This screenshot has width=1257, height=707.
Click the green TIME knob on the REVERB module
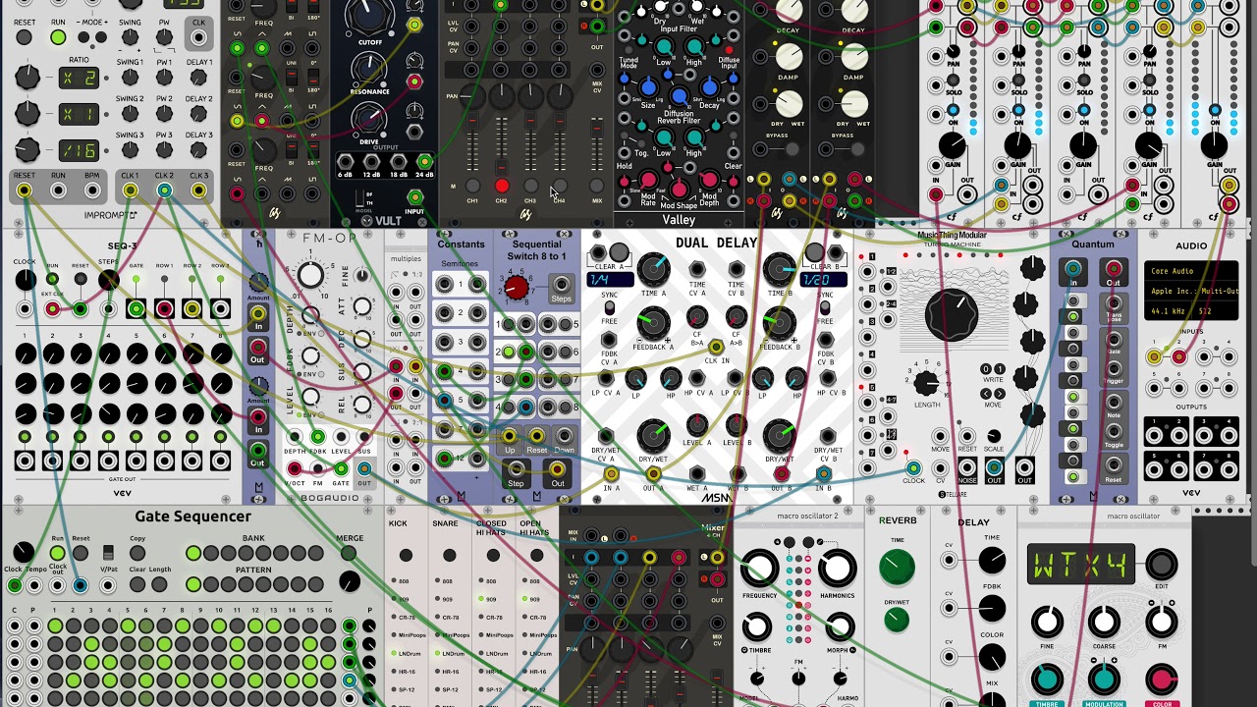tap(897, 567)
